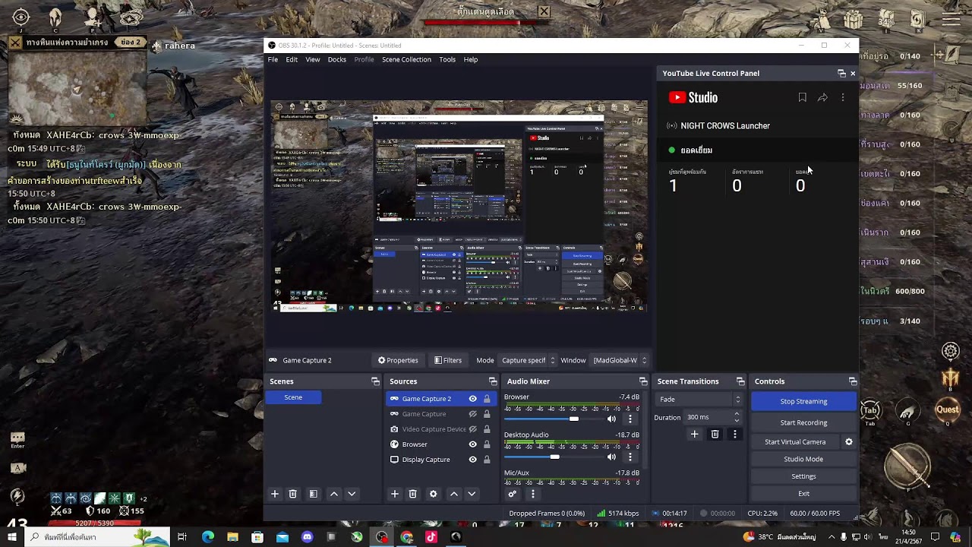Open advanced audio properties gears icon
Image resolution: width=972 pixels, height=547 pixels.
(x=513, y=494)
